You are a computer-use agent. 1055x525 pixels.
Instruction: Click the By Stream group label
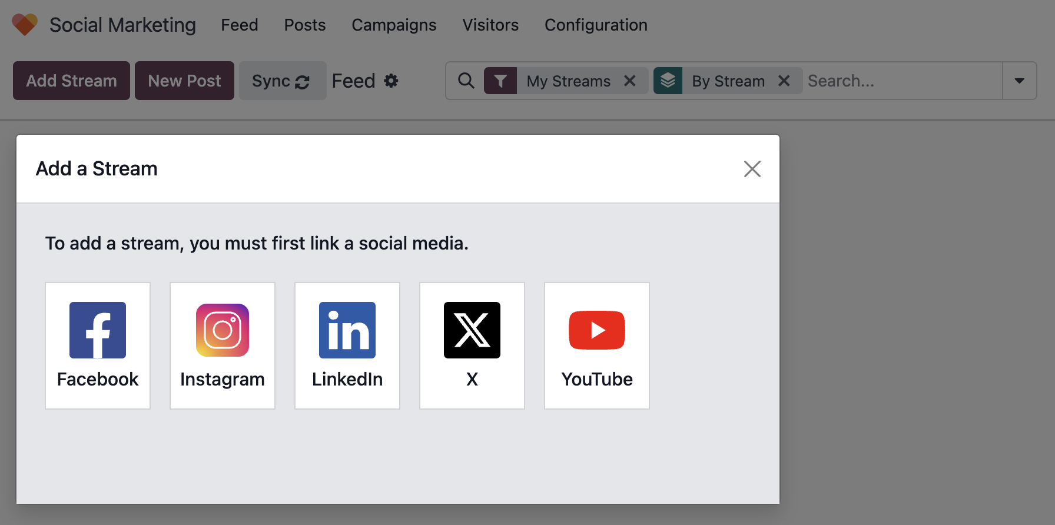[x=728, y=81]
